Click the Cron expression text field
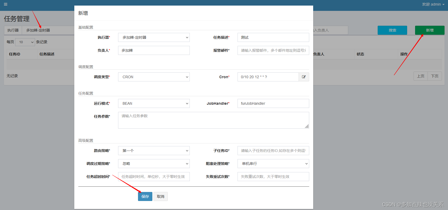Viewport: 448px width, 210px height. (268, 77)
